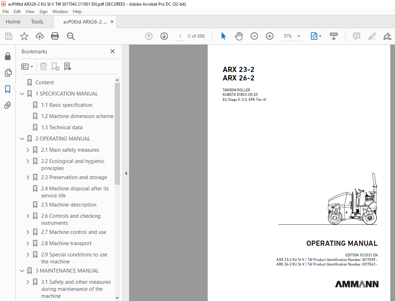Viewport: 395px width, 301px height.
Task: Collapse navigation pane with left arrow handle
Action: 126,173
